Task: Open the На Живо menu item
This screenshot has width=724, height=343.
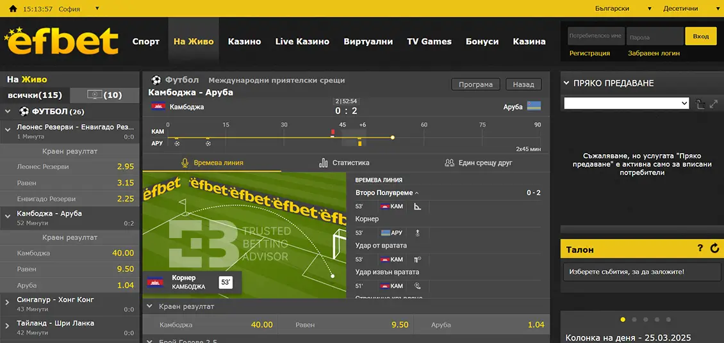Action: 193,42
